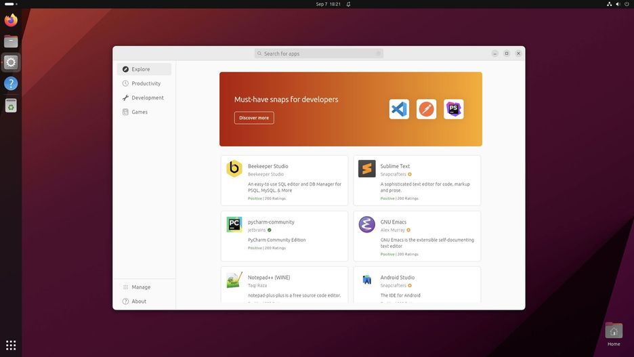634x357 pixels.
Task: Click the Activities workspace indicator
Action: click(11, 4)
